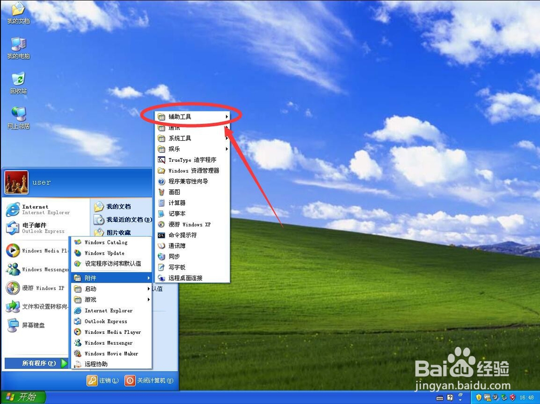The height and width of the screenshot is (404, 540).
Task: Open 命令提示符 command prompt
Action: [x=193, y=235]
